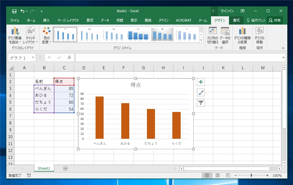
Task: Collapse the ribbon with the caret
Action: tap(283, 48)
